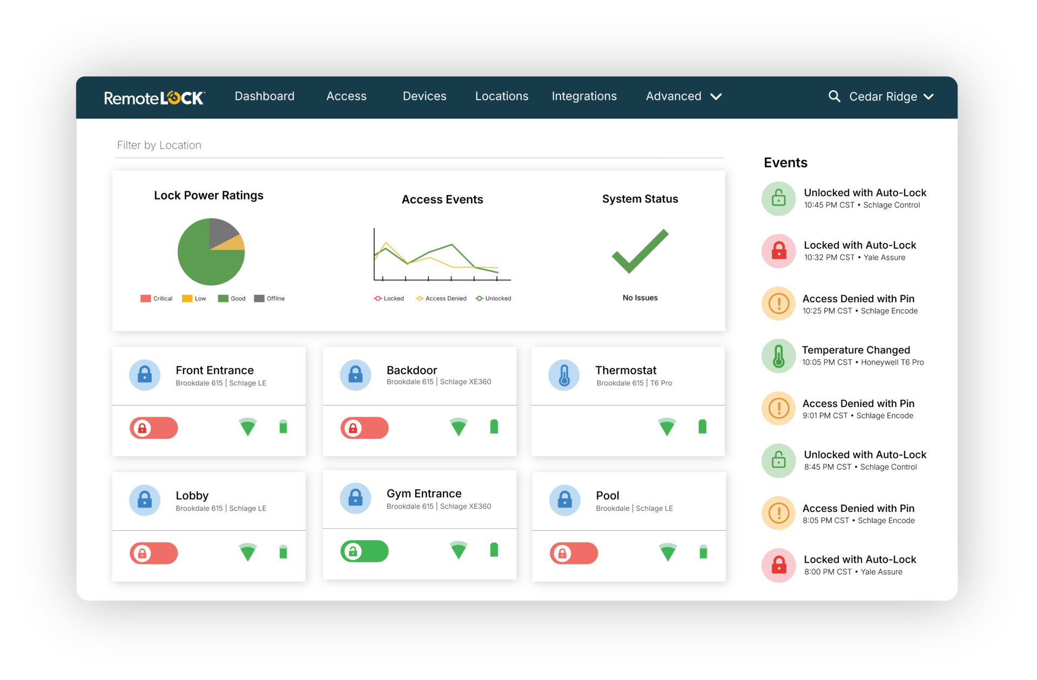Click the Access Events line chart
Viewport: 1037px width, 680px height.
click(442, 255)
